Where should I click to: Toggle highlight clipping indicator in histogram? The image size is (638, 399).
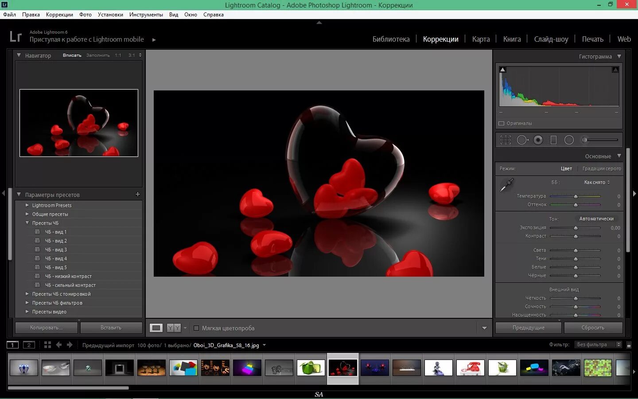(615, 70)
